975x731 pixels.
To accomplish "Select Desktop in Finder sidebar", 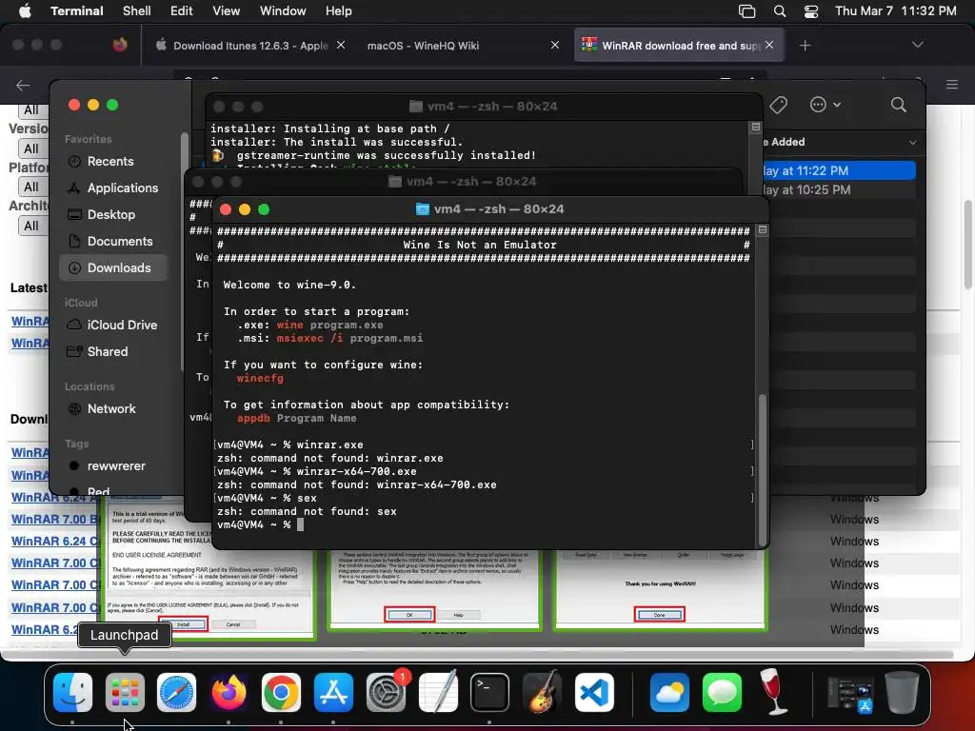I will point(113,214).
